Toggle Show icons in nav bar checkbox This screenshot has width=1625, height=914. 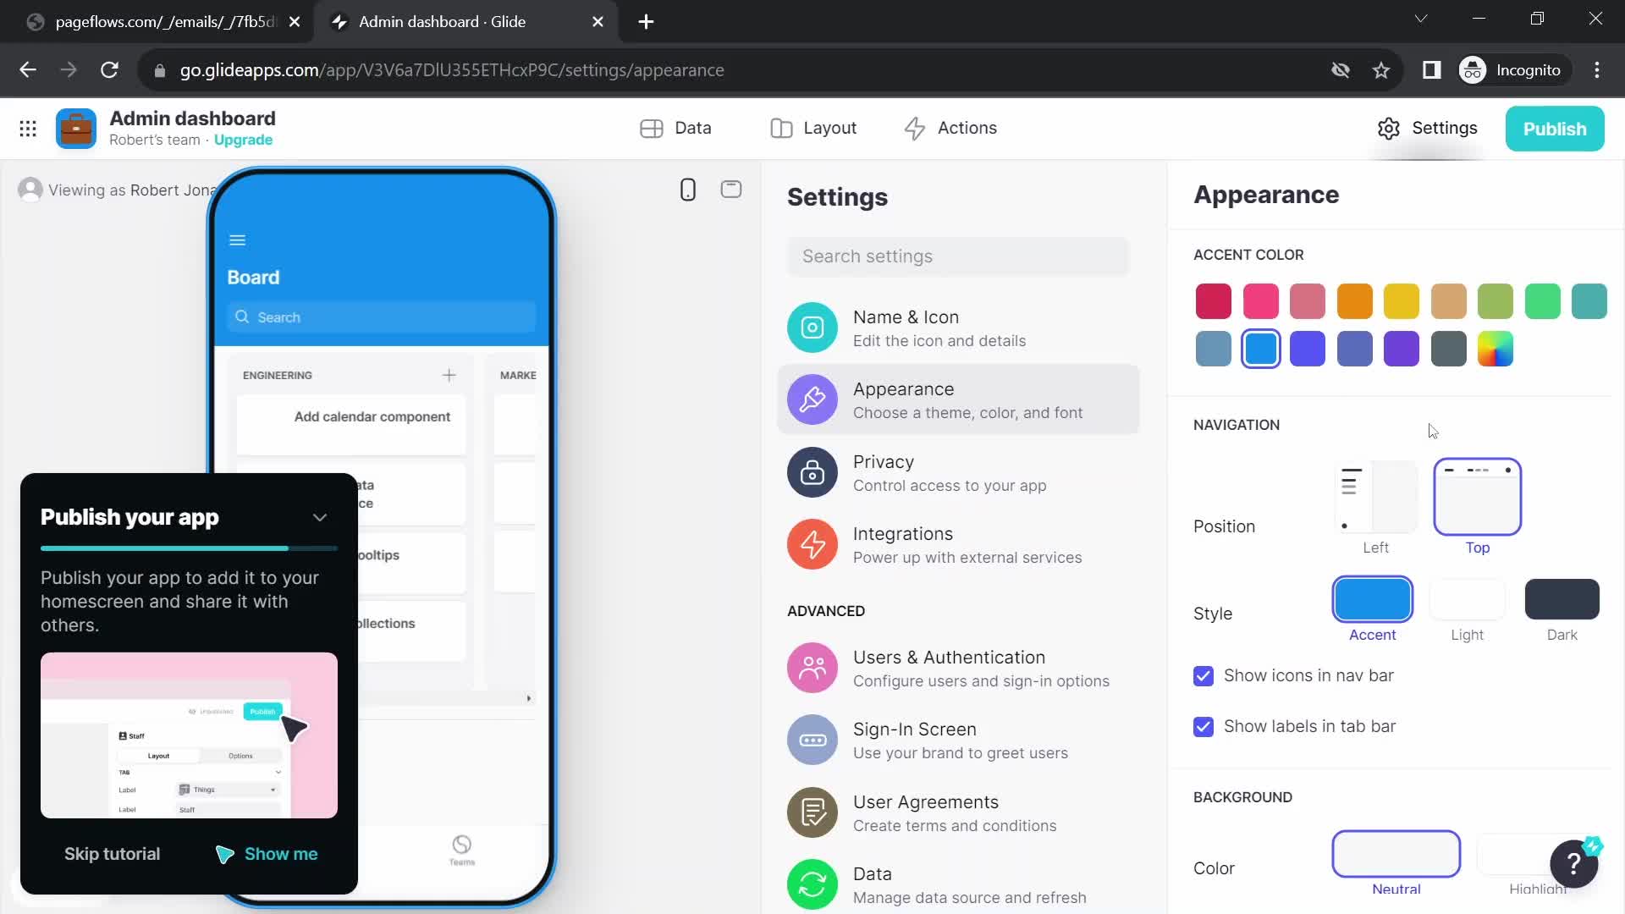[x=1204, y=675]
